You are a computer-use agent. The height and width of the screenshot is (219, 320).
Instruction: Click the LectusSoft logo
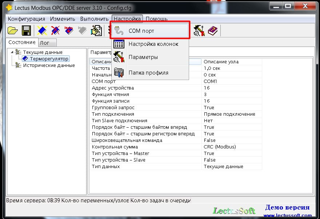tap(234, 211)
